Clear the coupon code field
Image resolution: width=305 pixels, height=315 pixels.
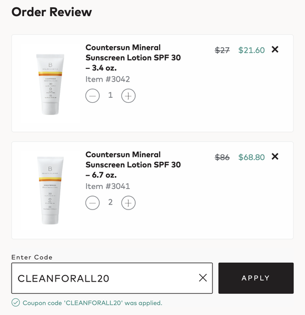pyautogui.click(x=203, y=278)
